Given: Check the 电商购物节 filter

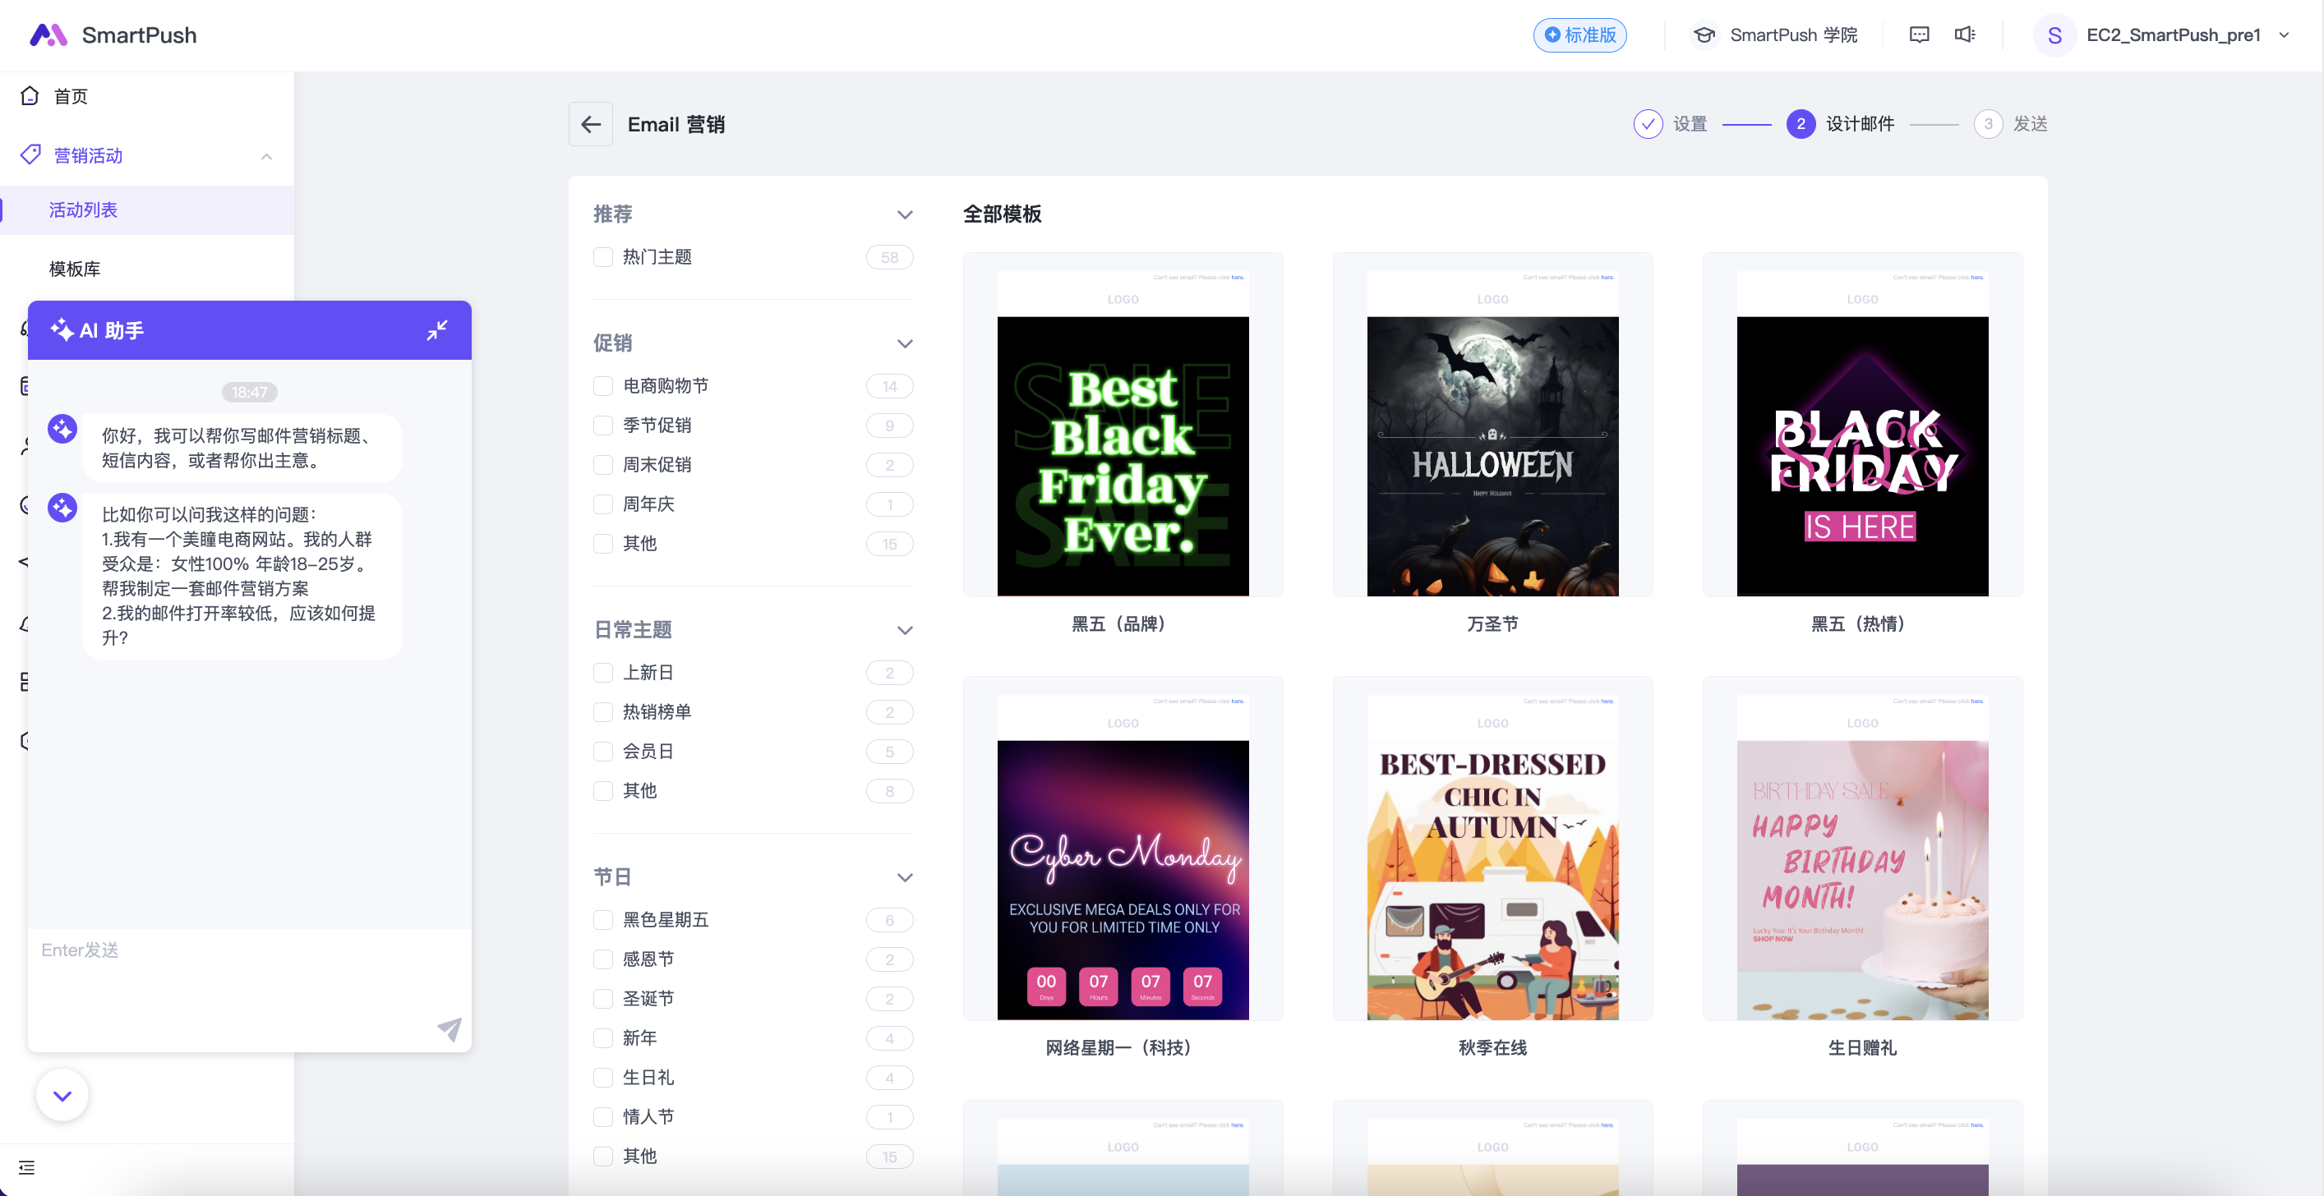Looking at the screenshot, I should click(x=602, y=386).
